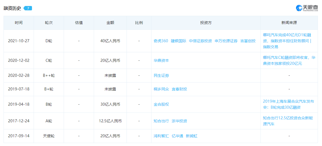Open investor link 金合股权
This screenshot has width=322, height=146.
click(x=162, y=104)
